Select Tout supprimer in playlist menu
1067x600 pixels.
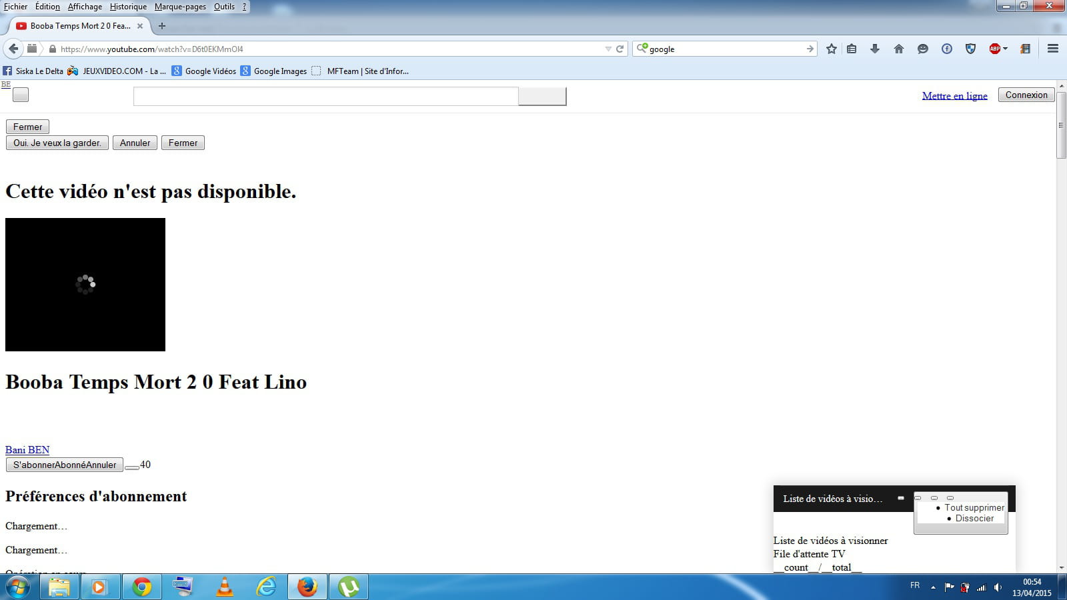click(974, 507)
